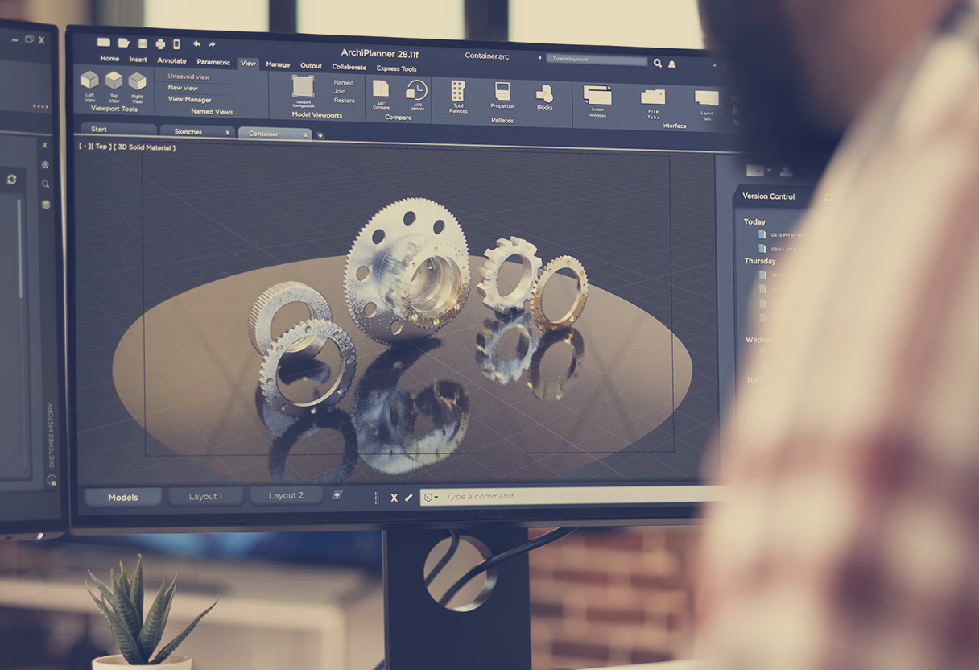Viewport: 979px width, 670px height.
Task: Click the vertical scrollbar in left monitor panel
Action: coord(21,250)
